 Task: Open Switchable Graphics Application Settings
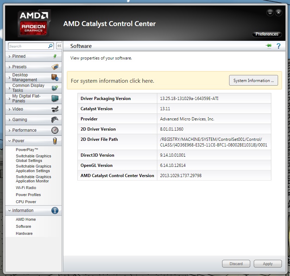[33, 169]
